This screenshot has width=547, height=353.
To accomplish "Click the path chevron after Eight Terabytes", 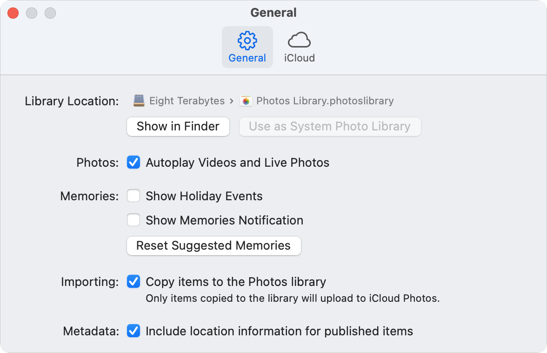I will coord(231,101).
